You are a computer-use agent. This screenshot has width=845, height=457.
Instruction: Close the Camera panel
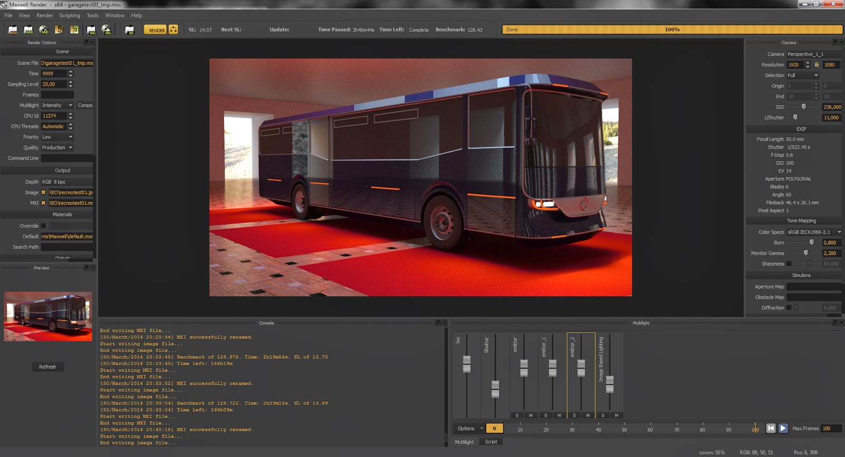(x=841, y=42)
